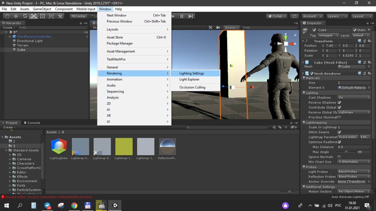This screenshot has height=211, width=376.
Task: Open the Transform component gear menu
Action: 369,41
